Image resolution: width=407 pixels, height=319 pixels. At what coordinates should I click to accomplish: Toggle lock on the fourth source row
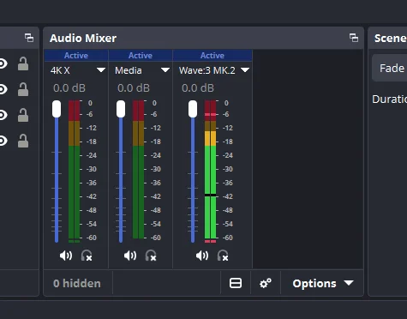pos(23,141)
